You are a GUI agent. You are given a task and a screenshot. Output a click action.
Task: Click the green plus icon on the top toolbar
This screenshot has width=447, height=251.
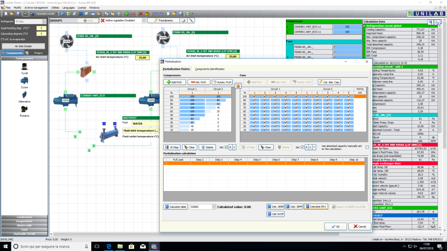click(127, 14)
